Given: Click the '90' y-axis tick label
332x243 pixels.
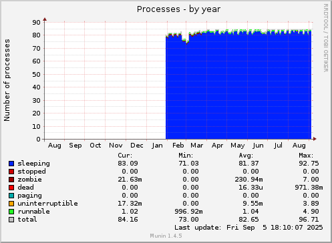Looking at the screenshot, I should pyautogui.click(x=36, y=23).
